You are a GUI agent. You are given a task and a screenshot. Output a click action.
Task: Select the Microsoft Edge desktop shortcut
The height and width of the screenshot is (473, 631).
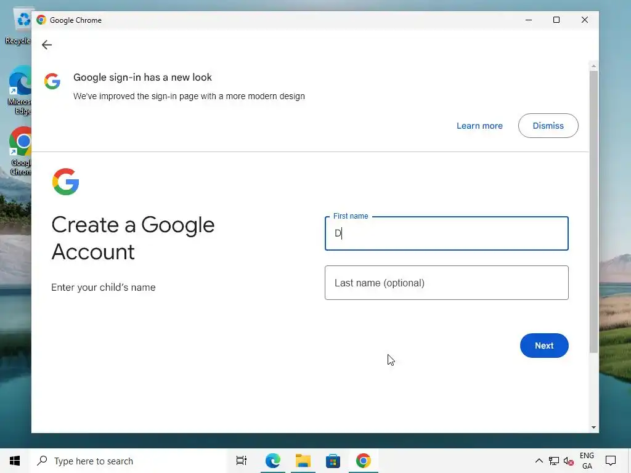pyautogui.click(x=19, y=91)
